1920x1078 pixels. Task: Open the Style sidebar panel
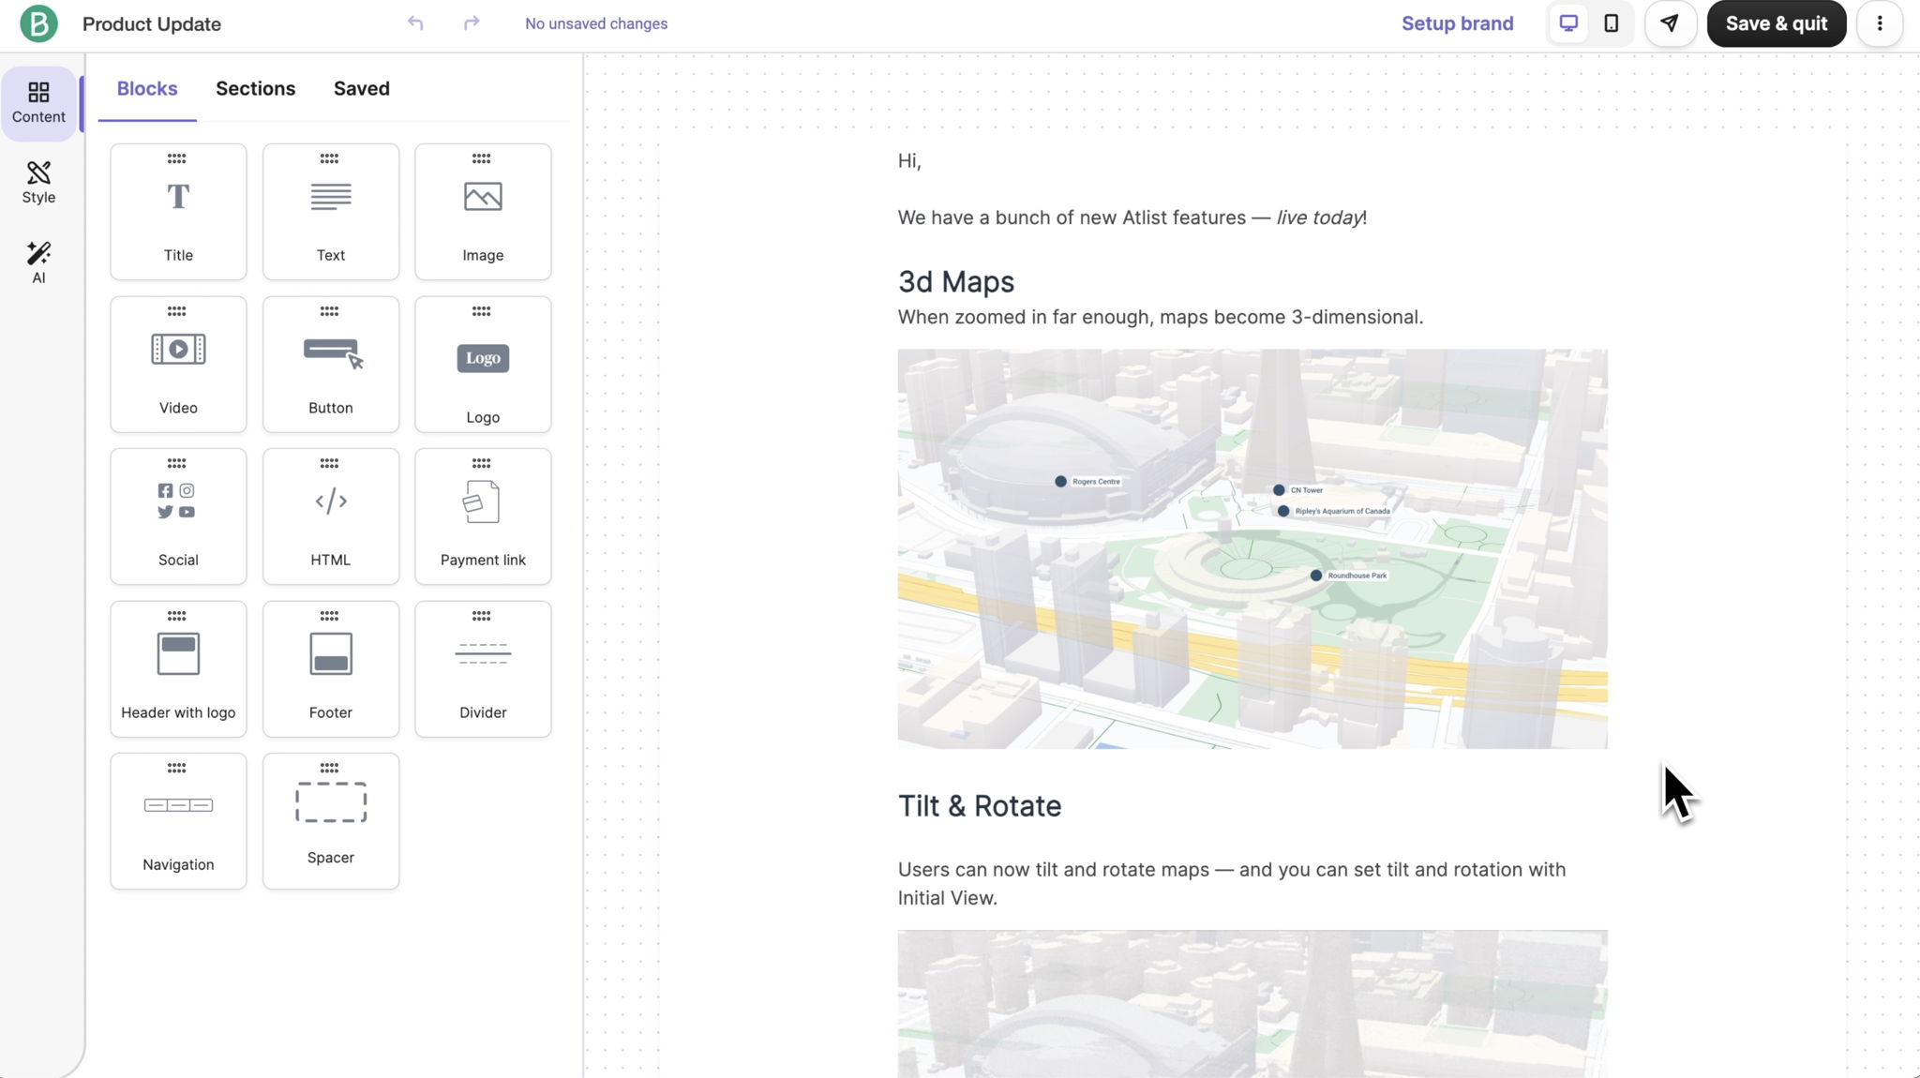[38, 183]
